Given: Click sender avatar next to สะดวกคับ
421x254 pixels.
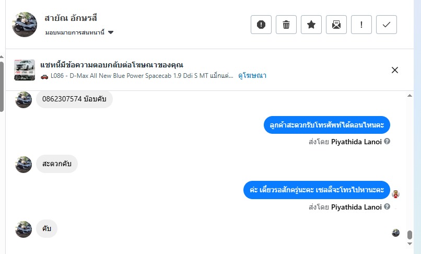Looking at the screenshot, I should tap(24, 164).
